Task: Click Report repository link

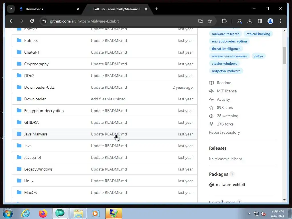Action: 224,132
